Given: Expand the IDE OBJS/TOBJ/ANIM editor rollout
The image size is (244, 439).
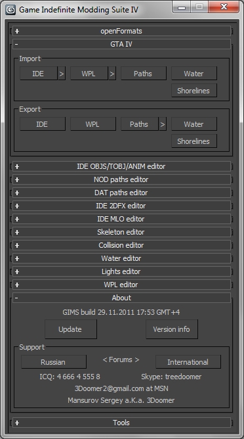Looking at the screenshot, I should 121,166.
